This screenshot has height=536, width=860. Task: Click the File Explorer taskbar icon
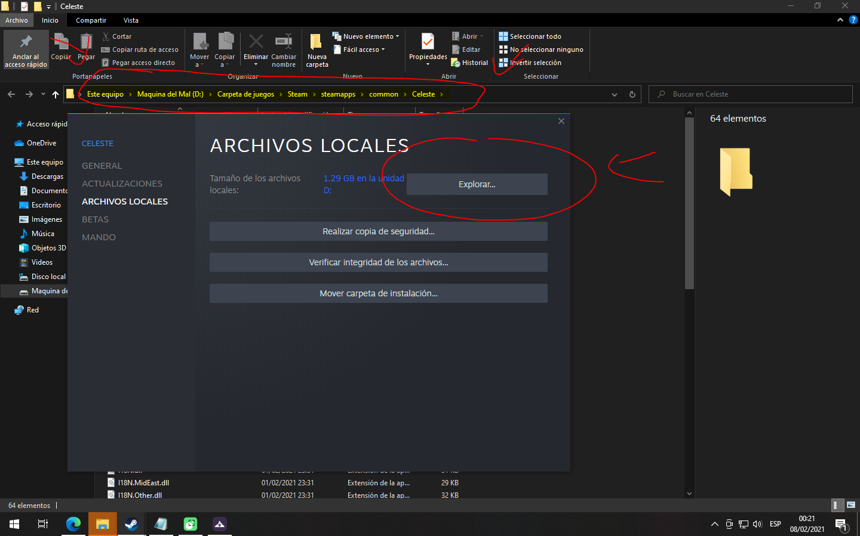103,524
